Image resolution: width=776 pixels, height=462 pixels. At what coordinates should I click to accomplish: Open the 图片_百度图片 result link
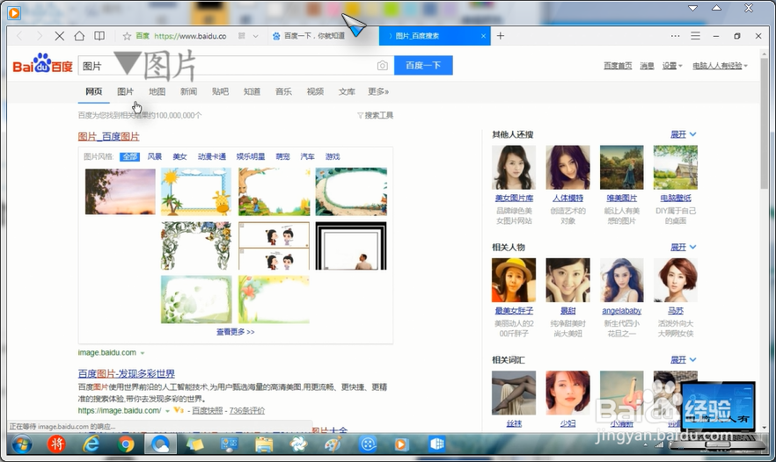[x=109, y=137]
